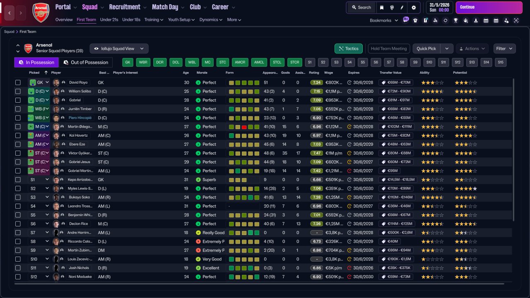Click the Arsenal club badge at top left
The image size is (530, 298).
(x=41, y=12)
